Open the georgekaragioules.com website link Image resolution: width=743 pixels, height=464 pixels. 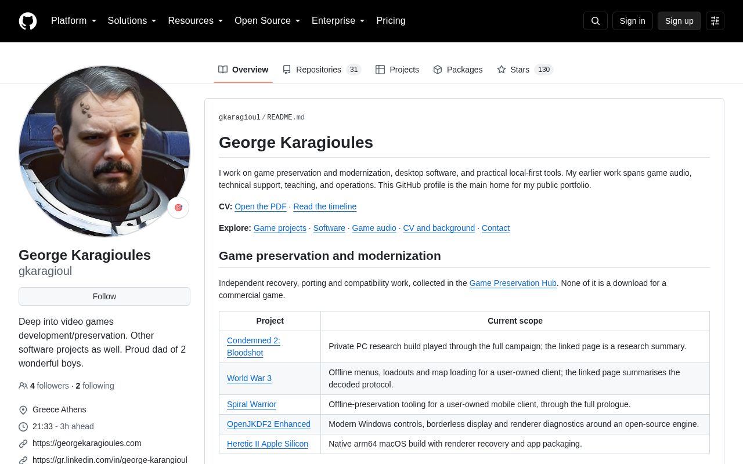[x=87, y=443]
